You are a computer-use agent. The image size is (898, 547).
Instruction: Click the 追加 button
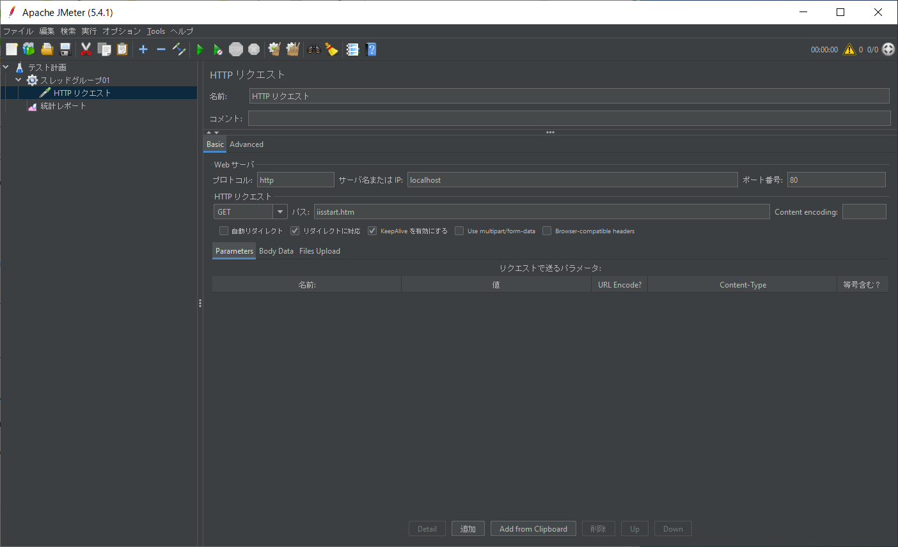tap(468, 528)
